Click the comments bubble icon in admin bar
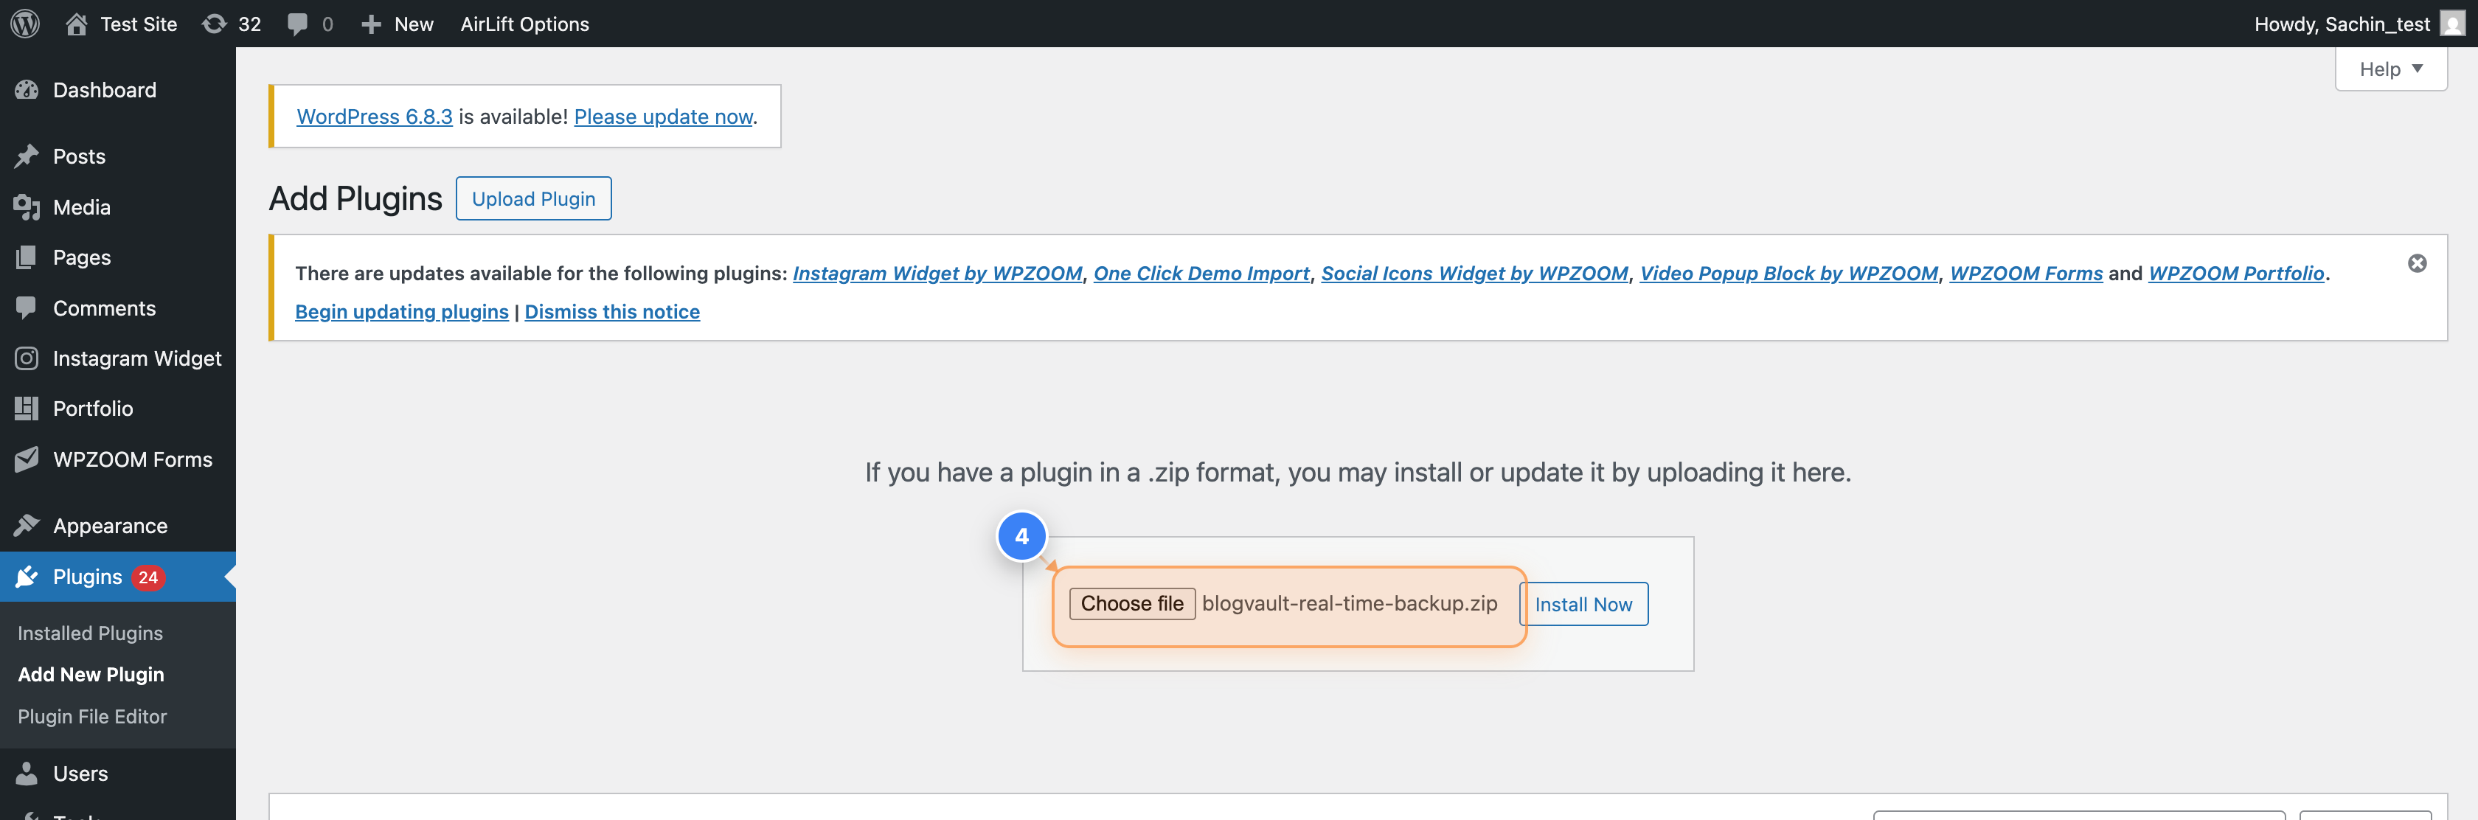 [296, 23]
